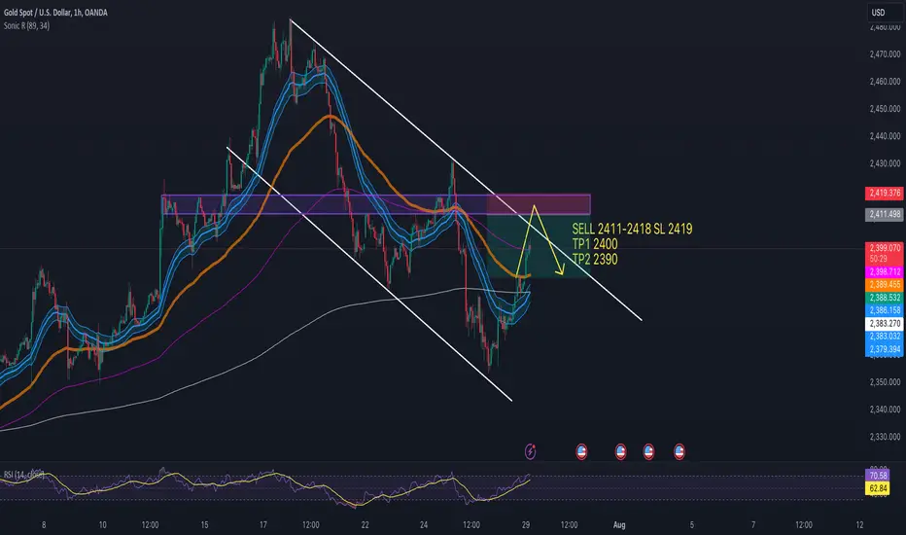
Task: Click the blue 2,379.394 price label
Action: coord(884,349)
